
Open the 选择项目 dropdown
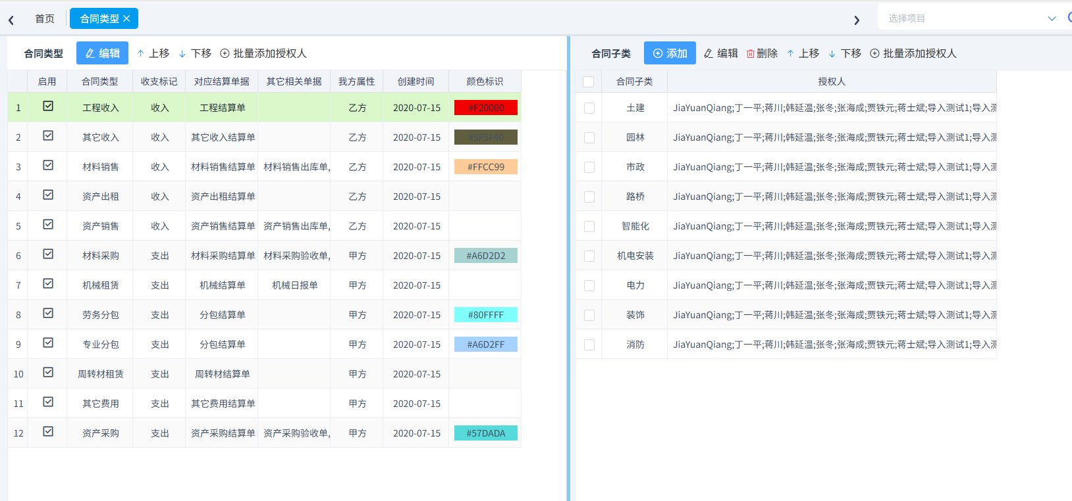pos(971,18)
